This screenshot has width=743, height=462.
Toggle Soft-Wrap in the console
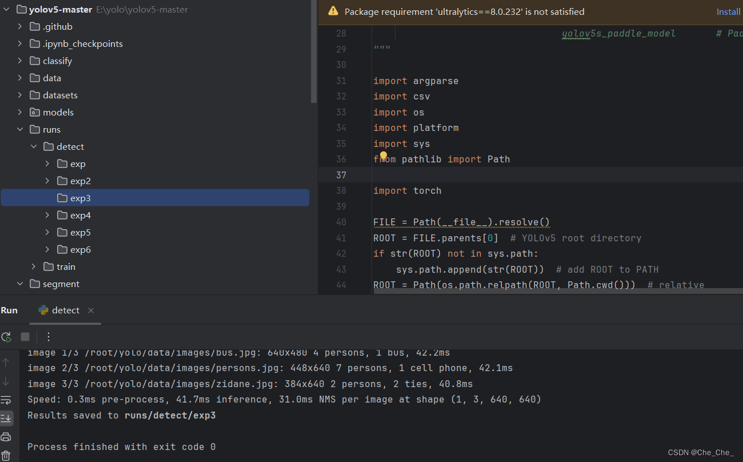6,400
